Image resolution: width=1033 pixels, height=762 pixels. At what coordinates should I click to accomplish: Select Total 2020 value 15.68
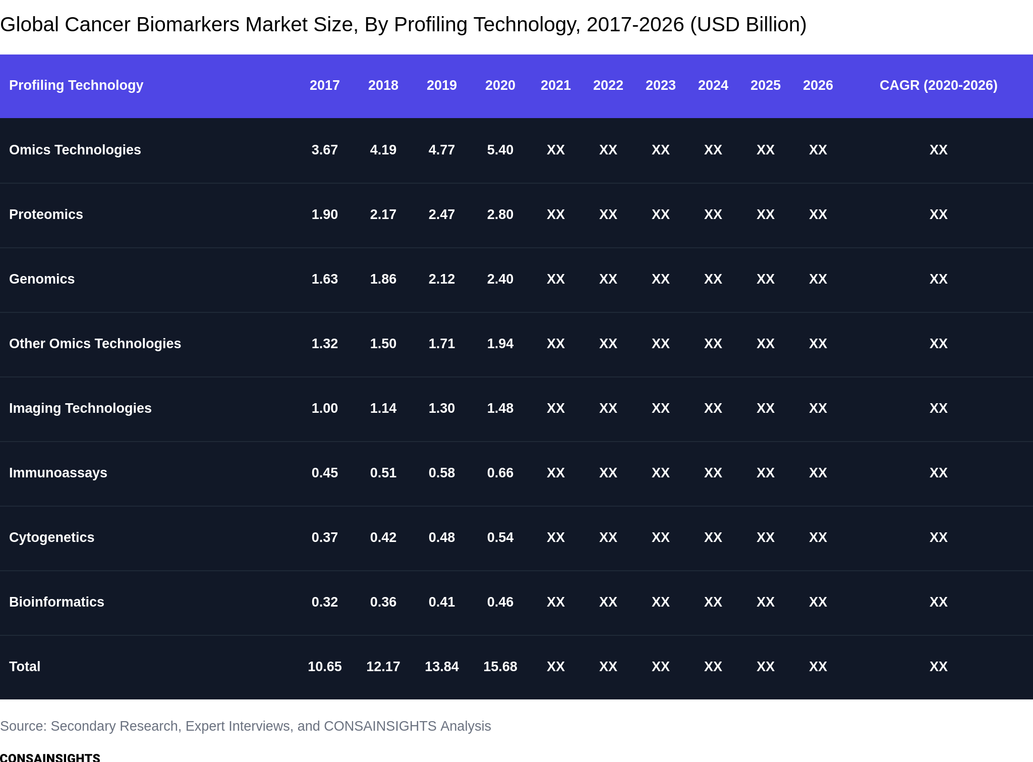point(500,667)
